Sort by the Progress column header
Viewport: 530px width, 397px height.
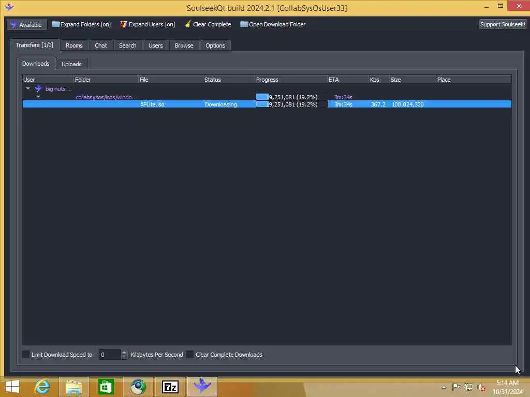click(291, 80)
